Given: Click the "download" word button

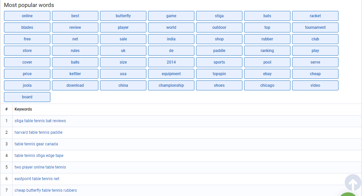Looking at the screenshot, I should pos(75,85).
